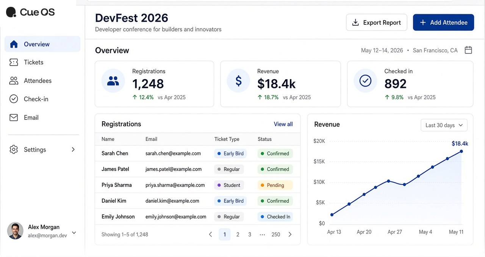Click Daniel Kim's Confirmed status badge
The width and height of the screenshot is (485, 257).
coord(275,201)
